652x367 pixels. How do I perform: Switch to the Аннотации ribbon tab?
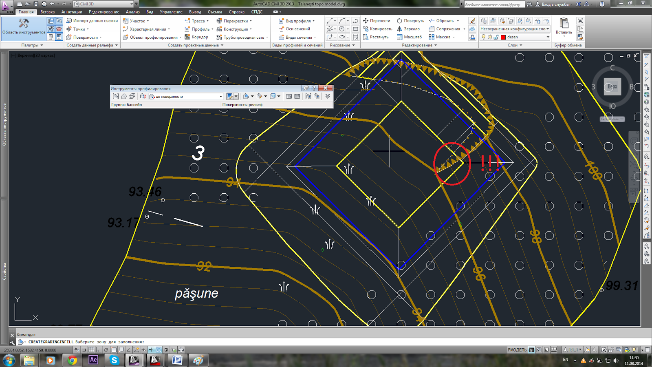pos(72,12)
